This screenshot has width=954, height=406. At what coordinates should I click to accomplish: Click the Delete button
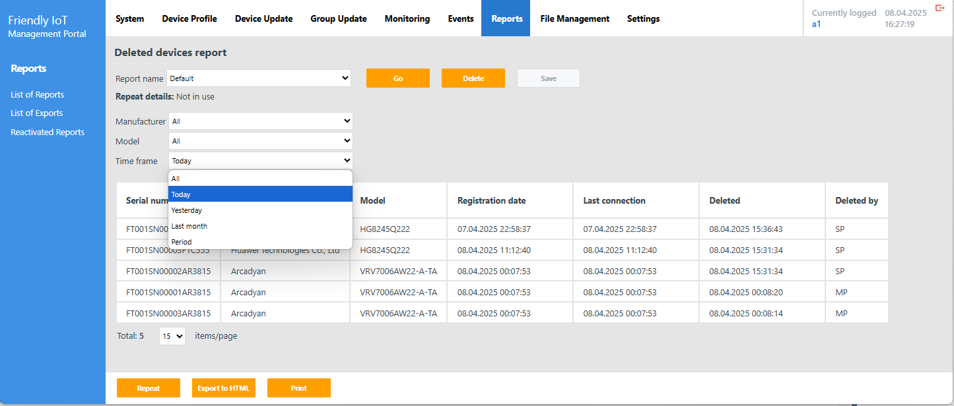(473, 78)
